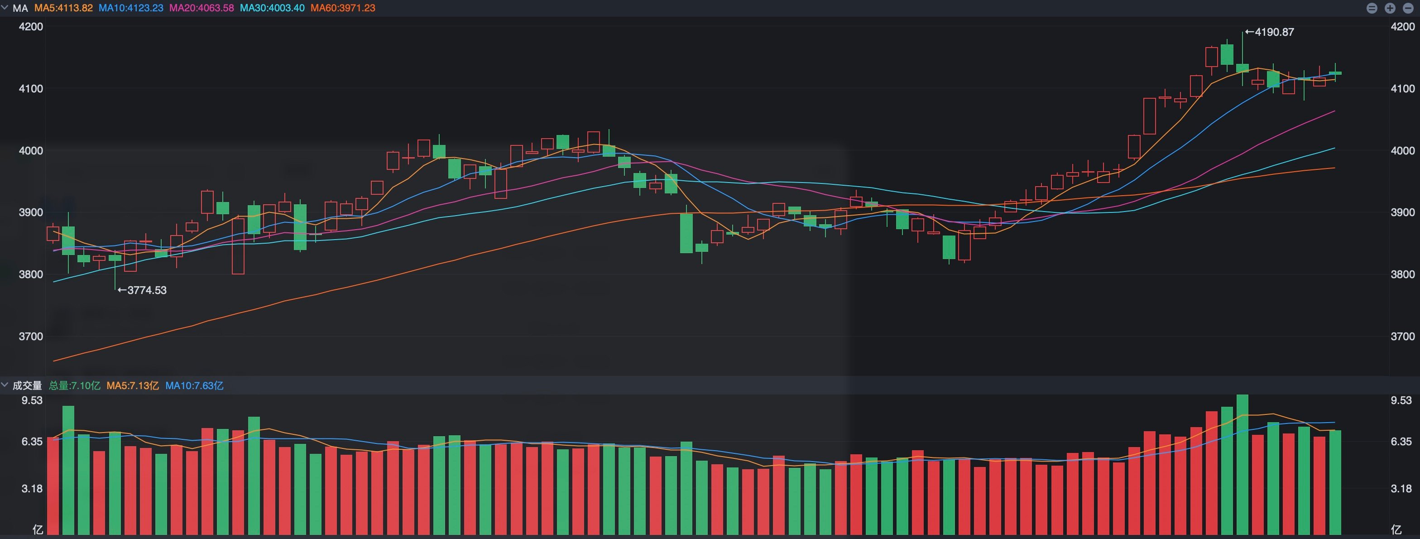Viewport: 1420px width, 539px height.
Task: Click the rightmost green candlestick on the chart
Action: click(x=1335, y=73)
